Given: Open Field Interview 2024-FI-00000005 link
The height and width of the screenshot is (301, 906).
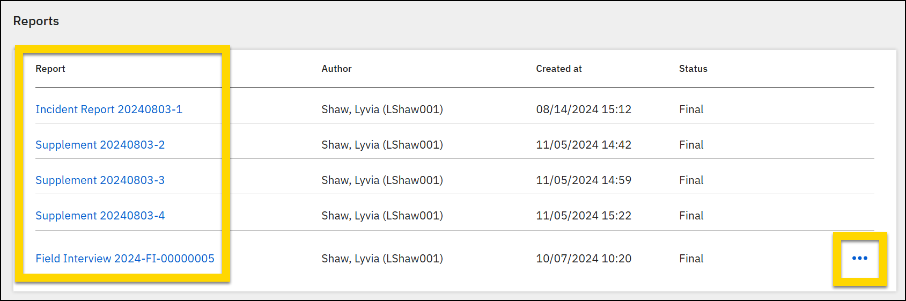Looking at the screenshot, I should click(125, 259).
